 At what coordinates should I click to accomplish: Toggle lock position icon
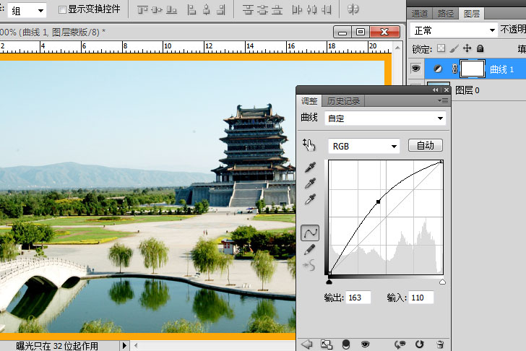(467, 48)
